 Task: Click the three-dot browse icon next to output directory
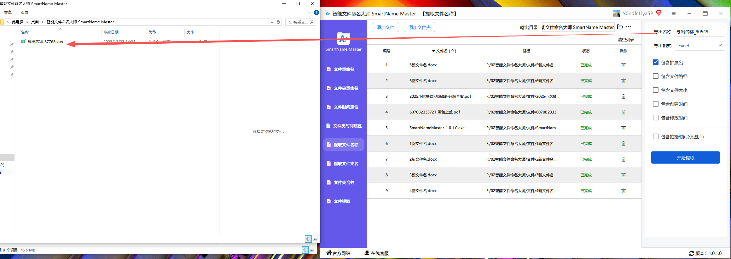tap(629, 27)
